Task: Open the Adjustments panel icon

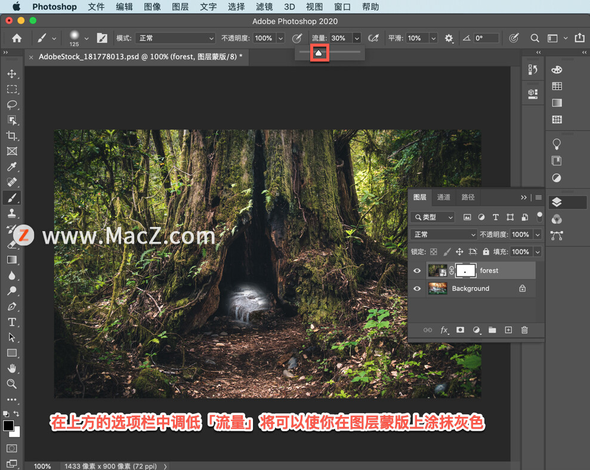Action: tap(557, 177)
